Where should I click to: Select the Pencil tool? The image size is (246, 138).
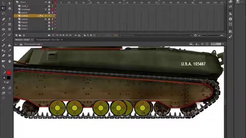click(3, 34)
